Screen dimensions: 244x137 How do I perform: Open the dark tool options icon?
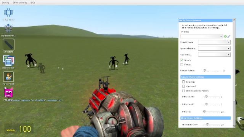8,45
